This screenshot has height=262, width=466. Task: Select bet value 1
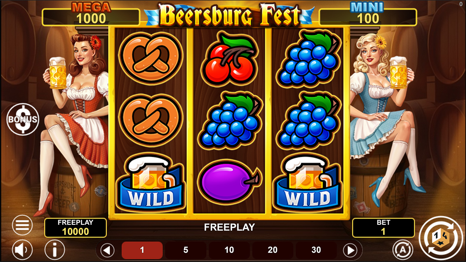pos(142,250)
